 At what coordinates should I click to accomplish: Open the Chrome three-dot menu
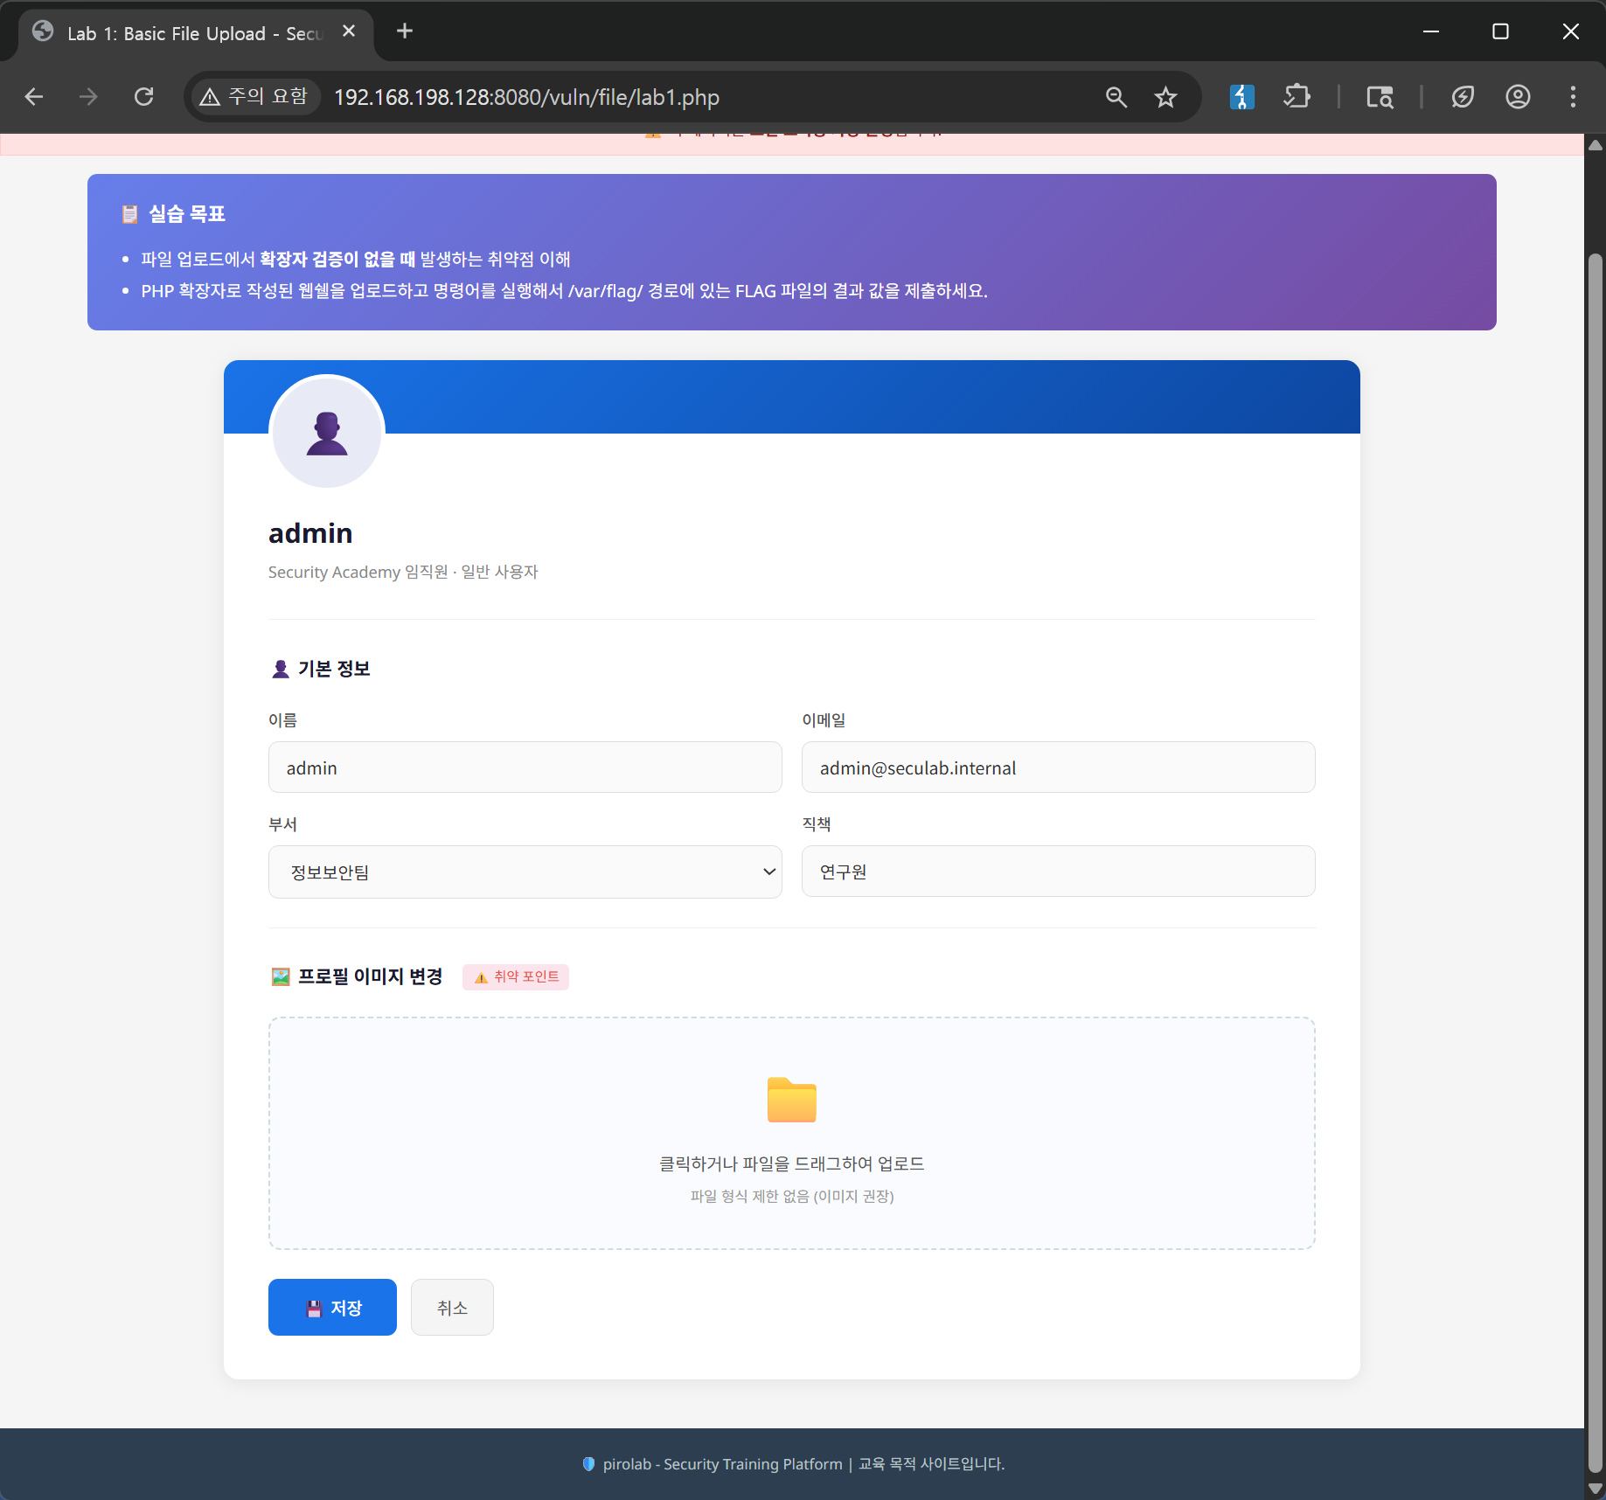1573,97
